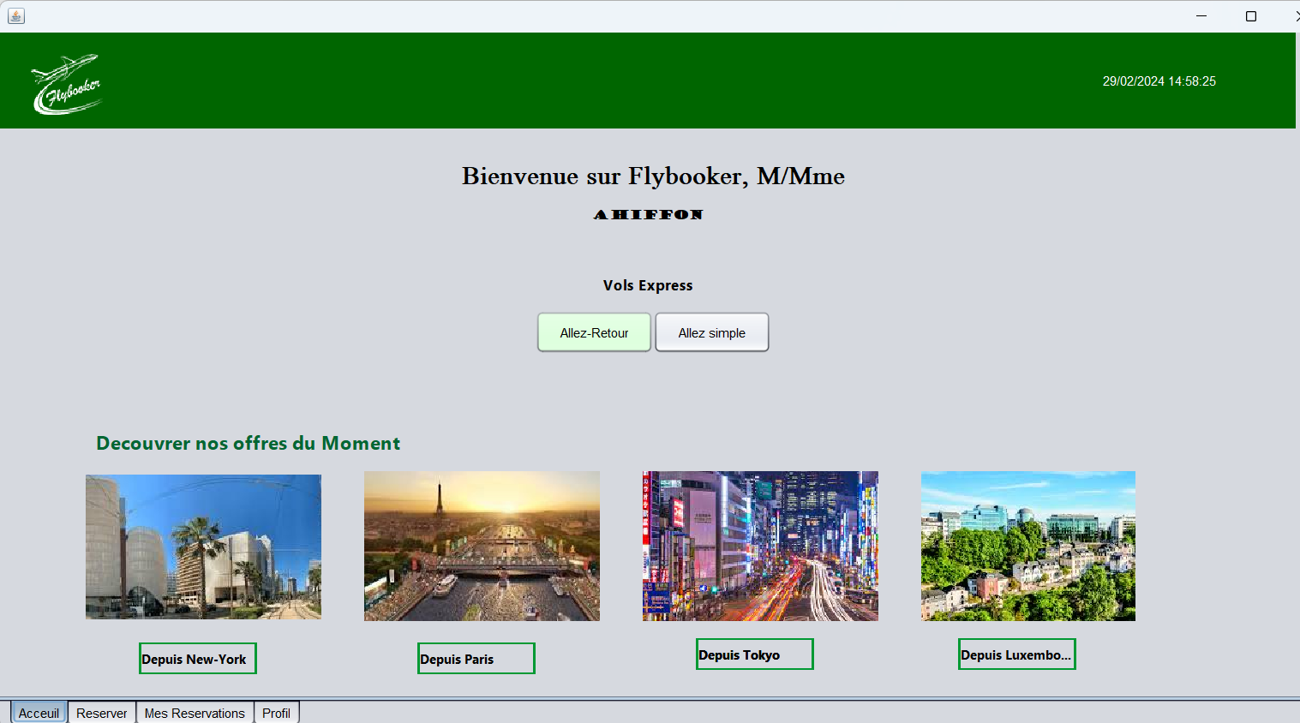The height and width of the screenshot is (723, 1300).
Task: Open offers departing from Luxembourg
Action: click(x=1017, y=654)
